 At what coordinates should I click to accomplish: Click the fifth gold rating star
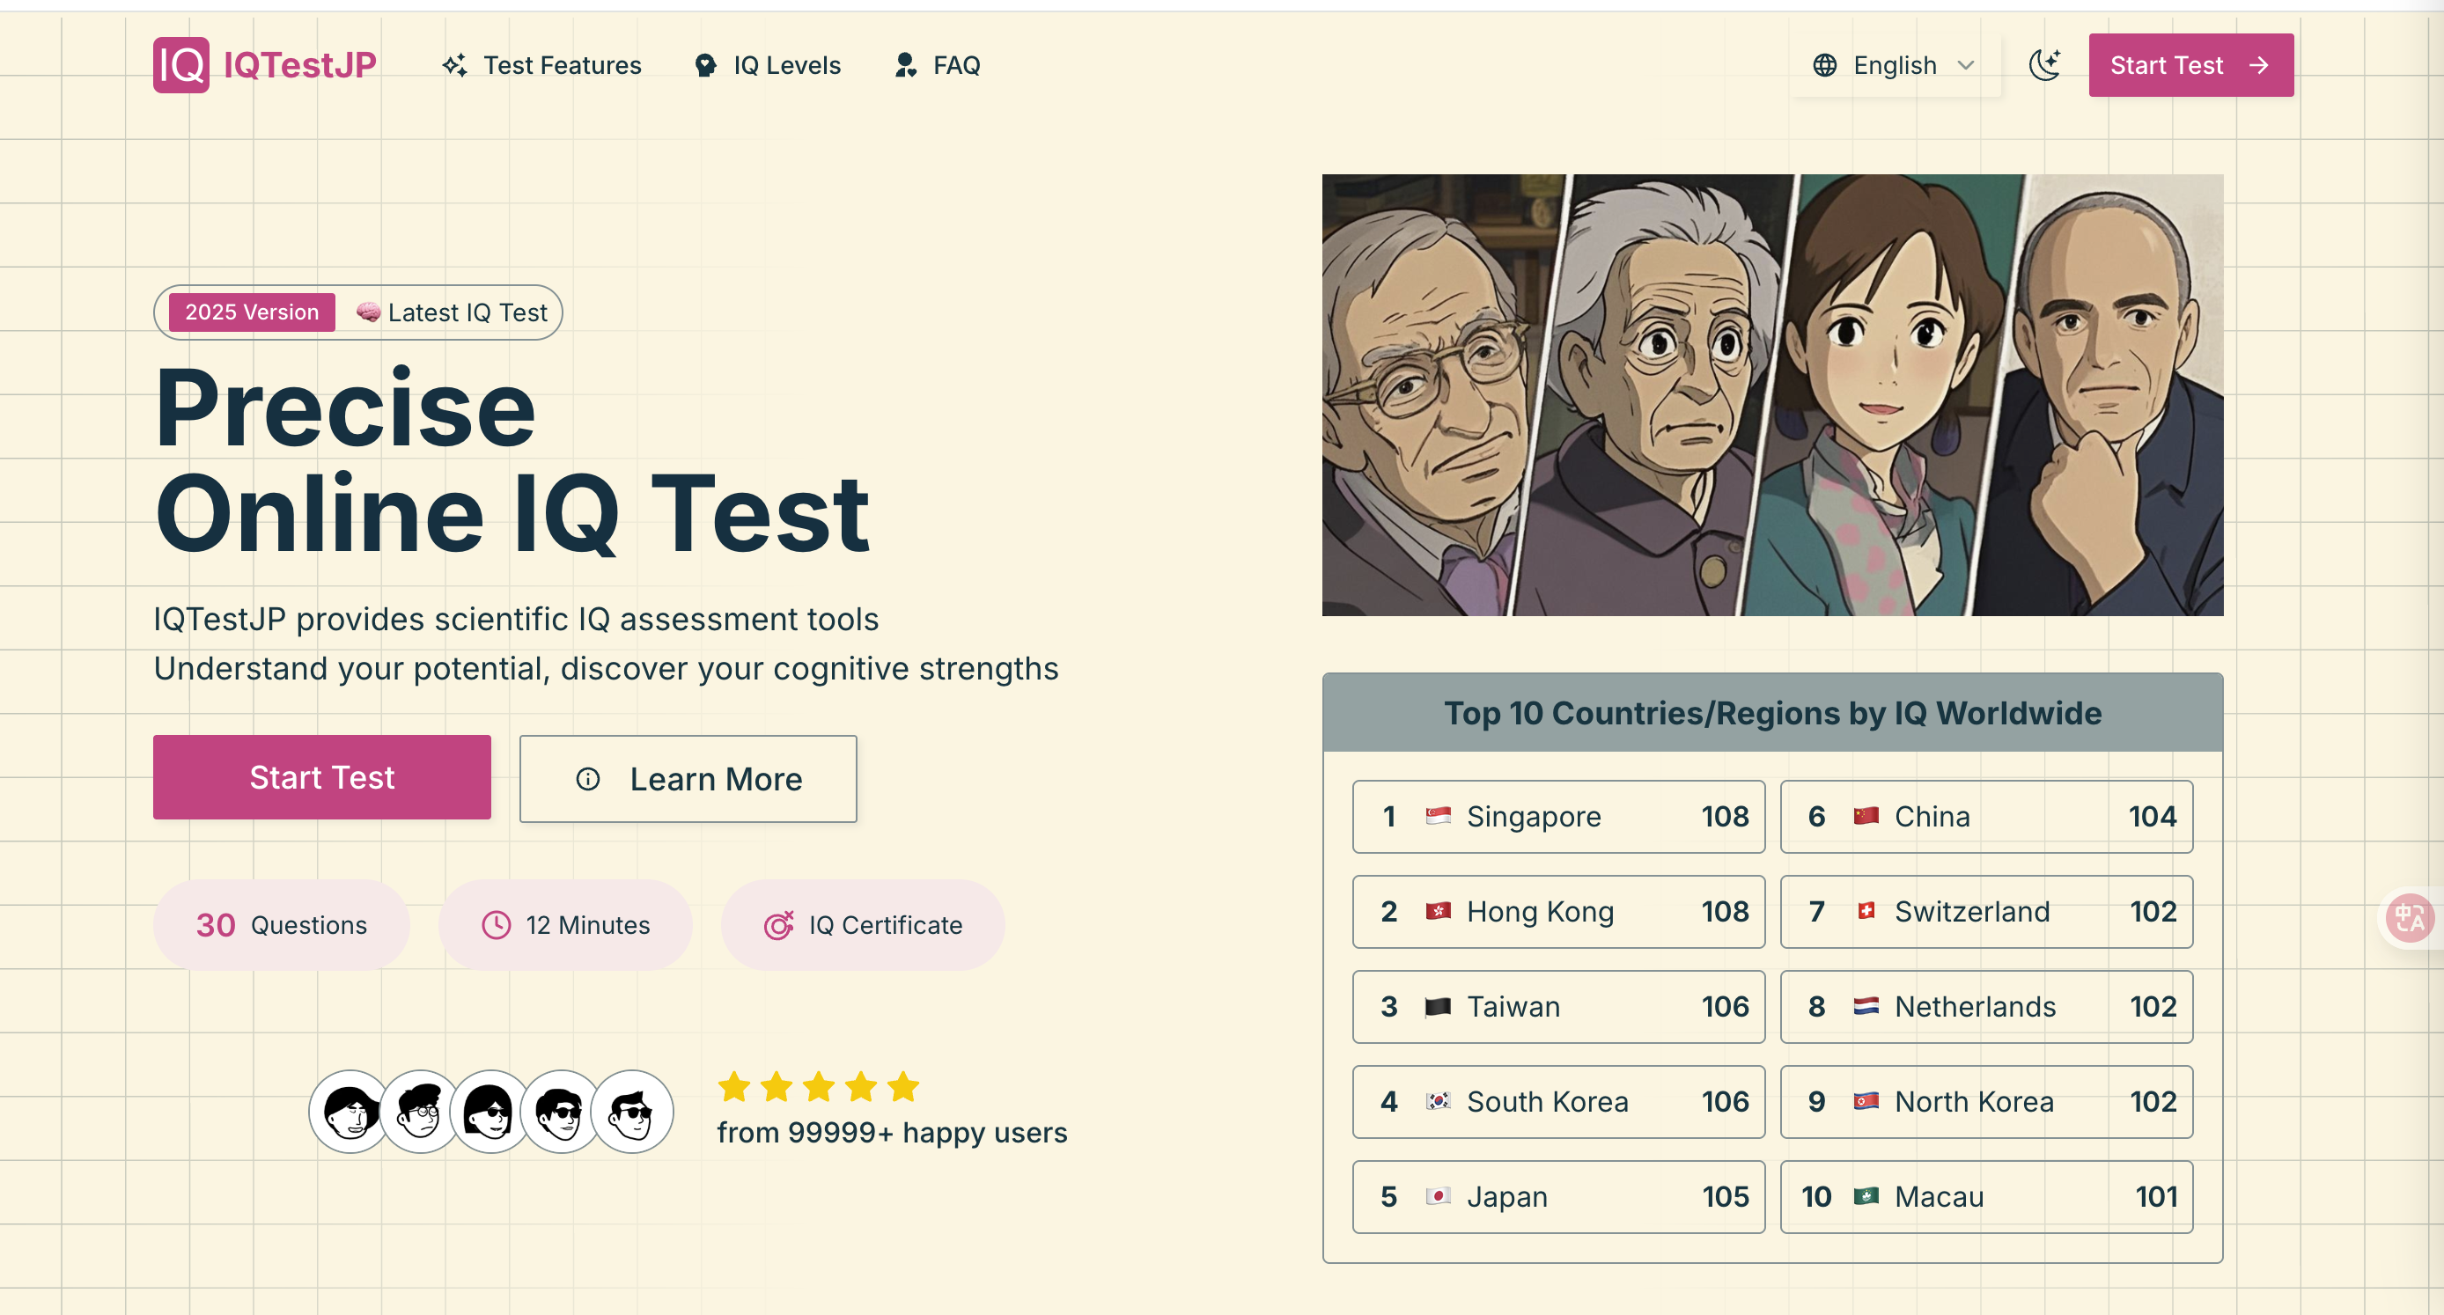point(903,1087)
